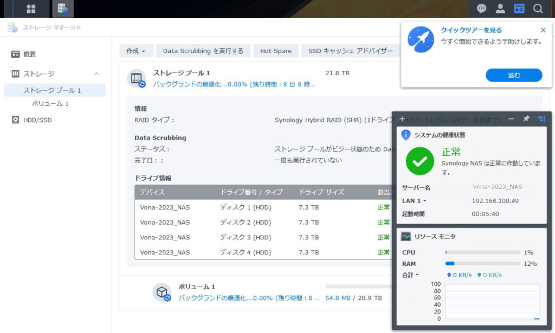Click the 192.168.100.49 IP address

click(x=495, y=201)
